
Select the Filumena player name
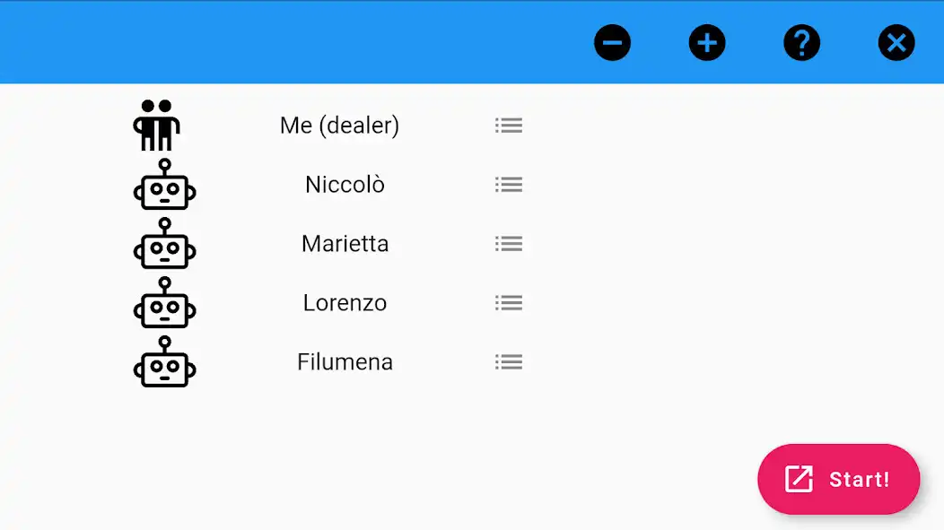[345, 362]
